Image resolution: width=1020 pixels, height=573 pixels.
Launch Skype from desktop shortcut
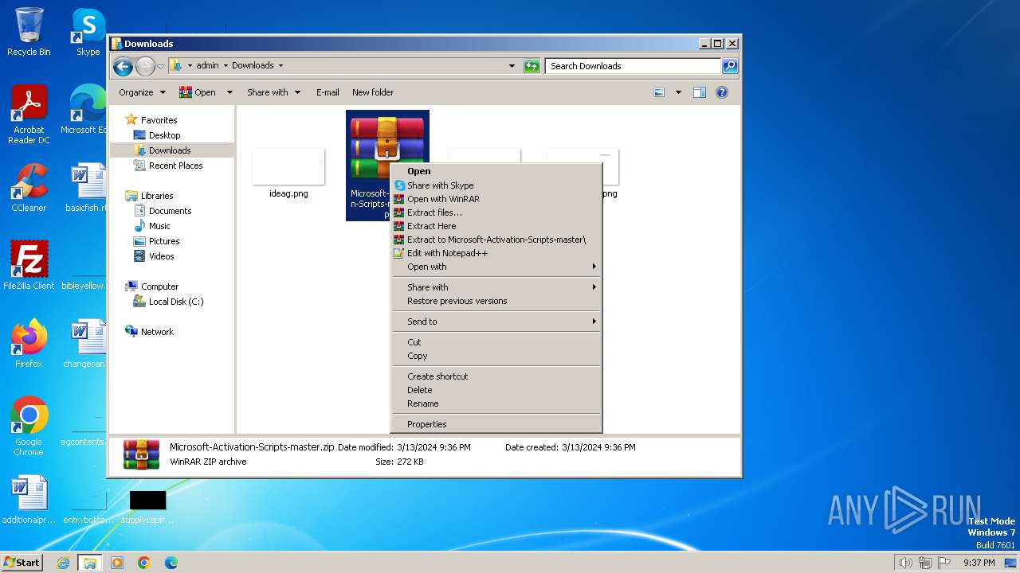(88, 32)
